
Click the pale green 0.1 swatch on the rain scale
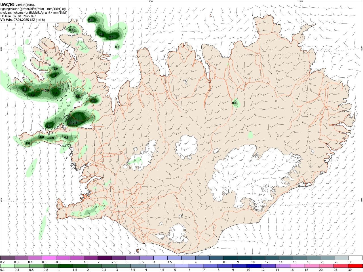click(x=8, y=266)
